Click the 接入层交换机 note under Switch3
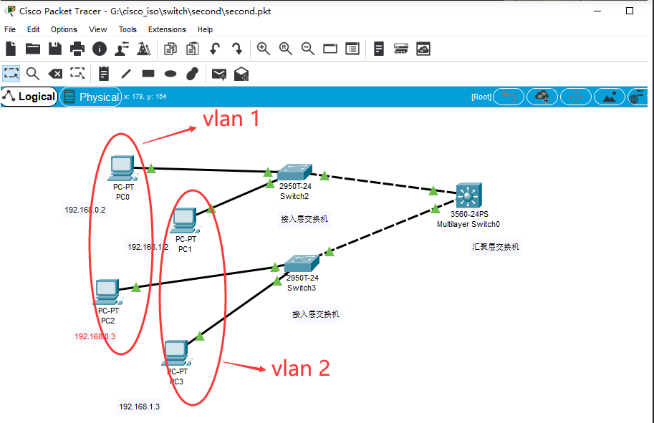This screenshot has height=423, width=654. [x=316, y=314]
